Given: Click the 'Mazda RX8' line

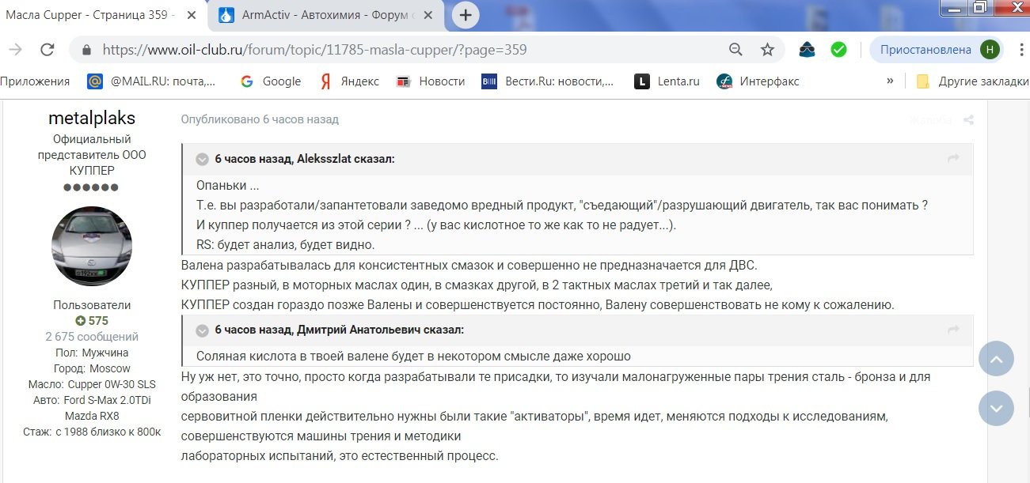Looking at the screenshot, I should 92,416.
